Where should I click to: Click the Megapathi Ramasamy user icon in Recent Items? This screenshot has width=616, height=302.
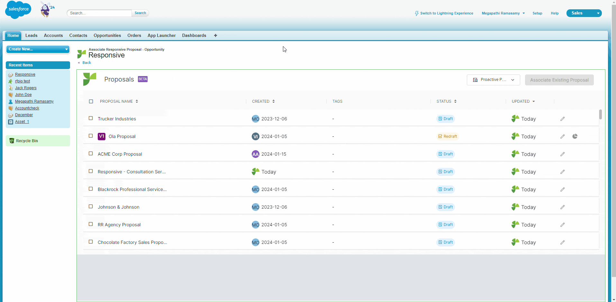(11, 102)
